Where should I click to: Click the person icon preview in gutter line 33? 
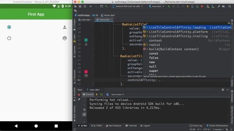pyautogui.click(x=86, y=44)
